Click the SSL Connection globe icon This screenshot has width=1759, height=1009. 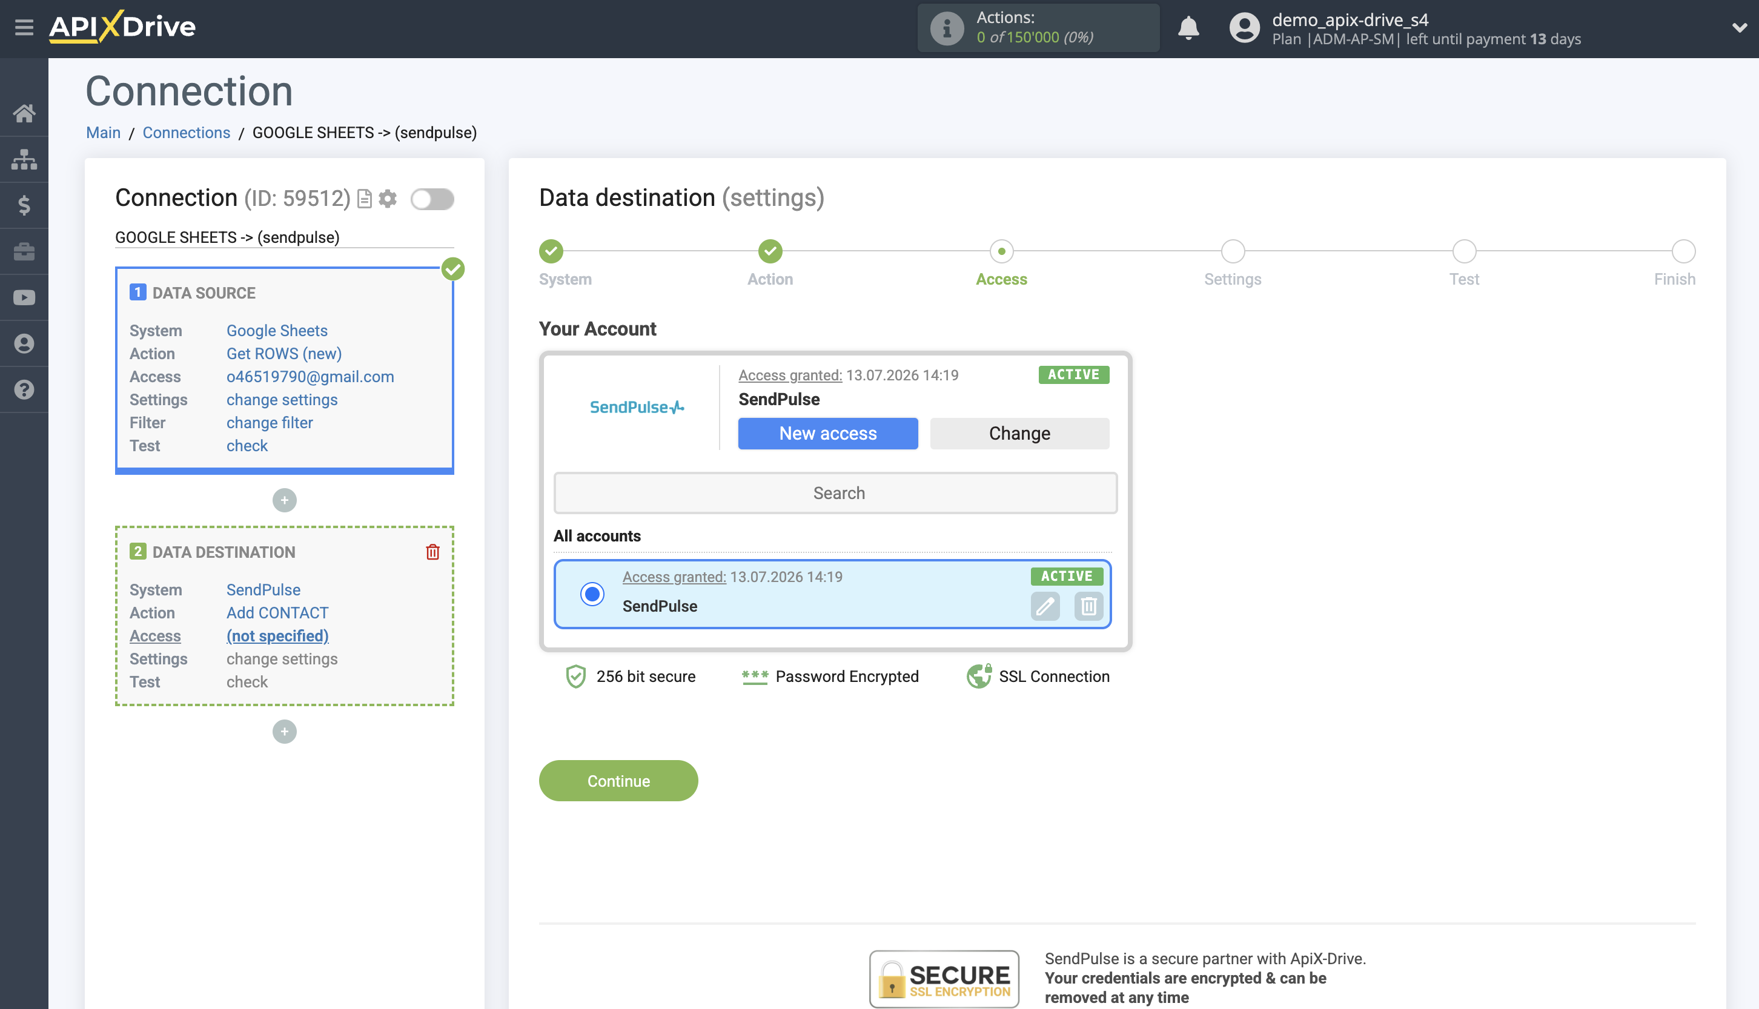click(979, 677)
